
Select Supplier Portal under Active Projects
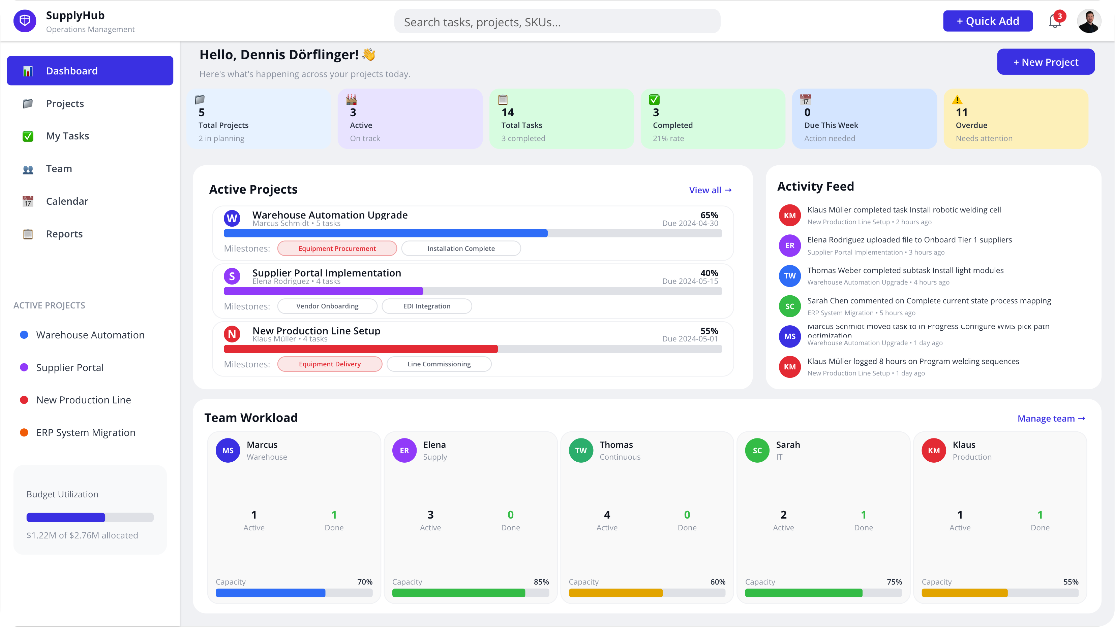tap(70, 368)
